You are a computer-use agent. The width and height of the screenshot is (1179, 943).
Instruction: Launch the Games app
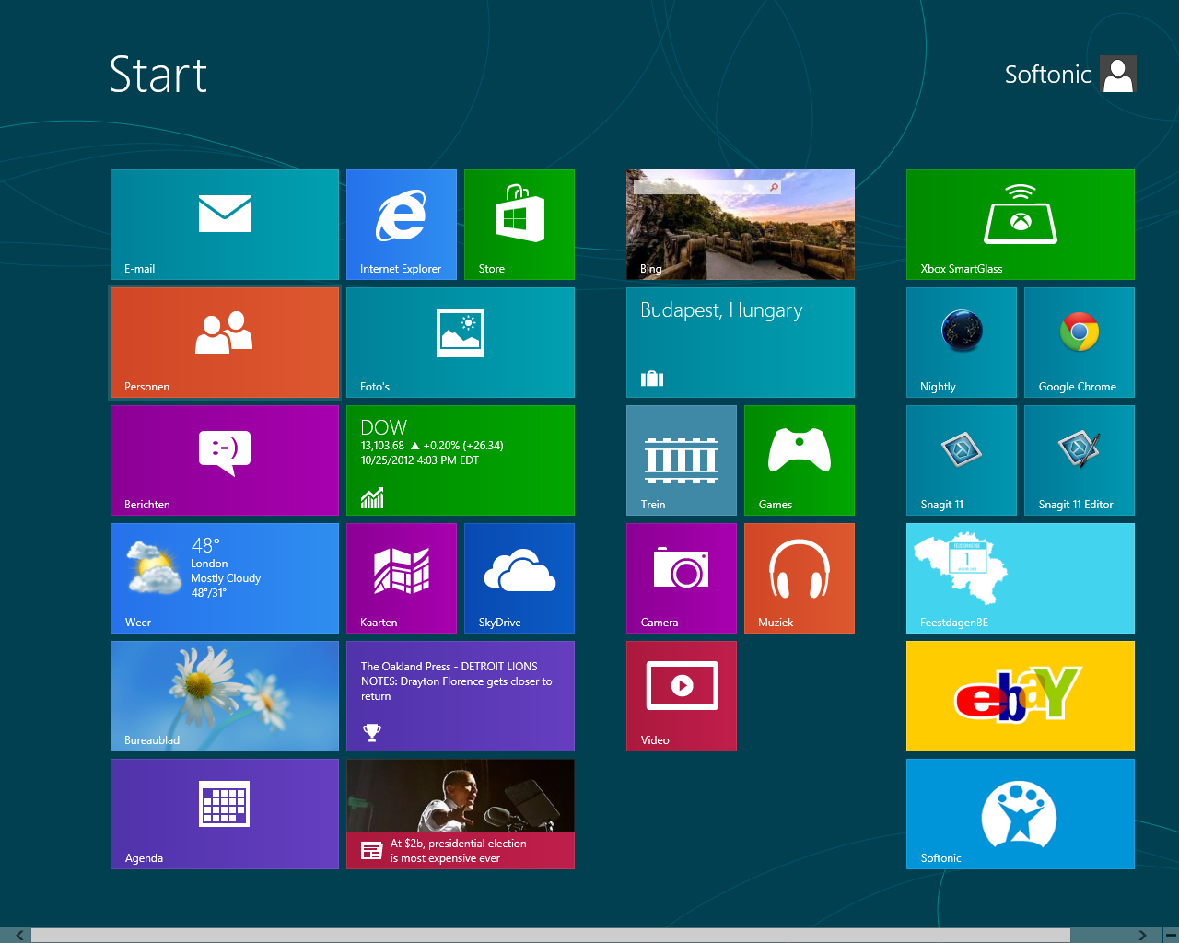(799, 460)
